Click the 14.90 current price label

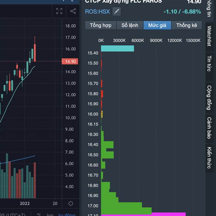point(70,62)
